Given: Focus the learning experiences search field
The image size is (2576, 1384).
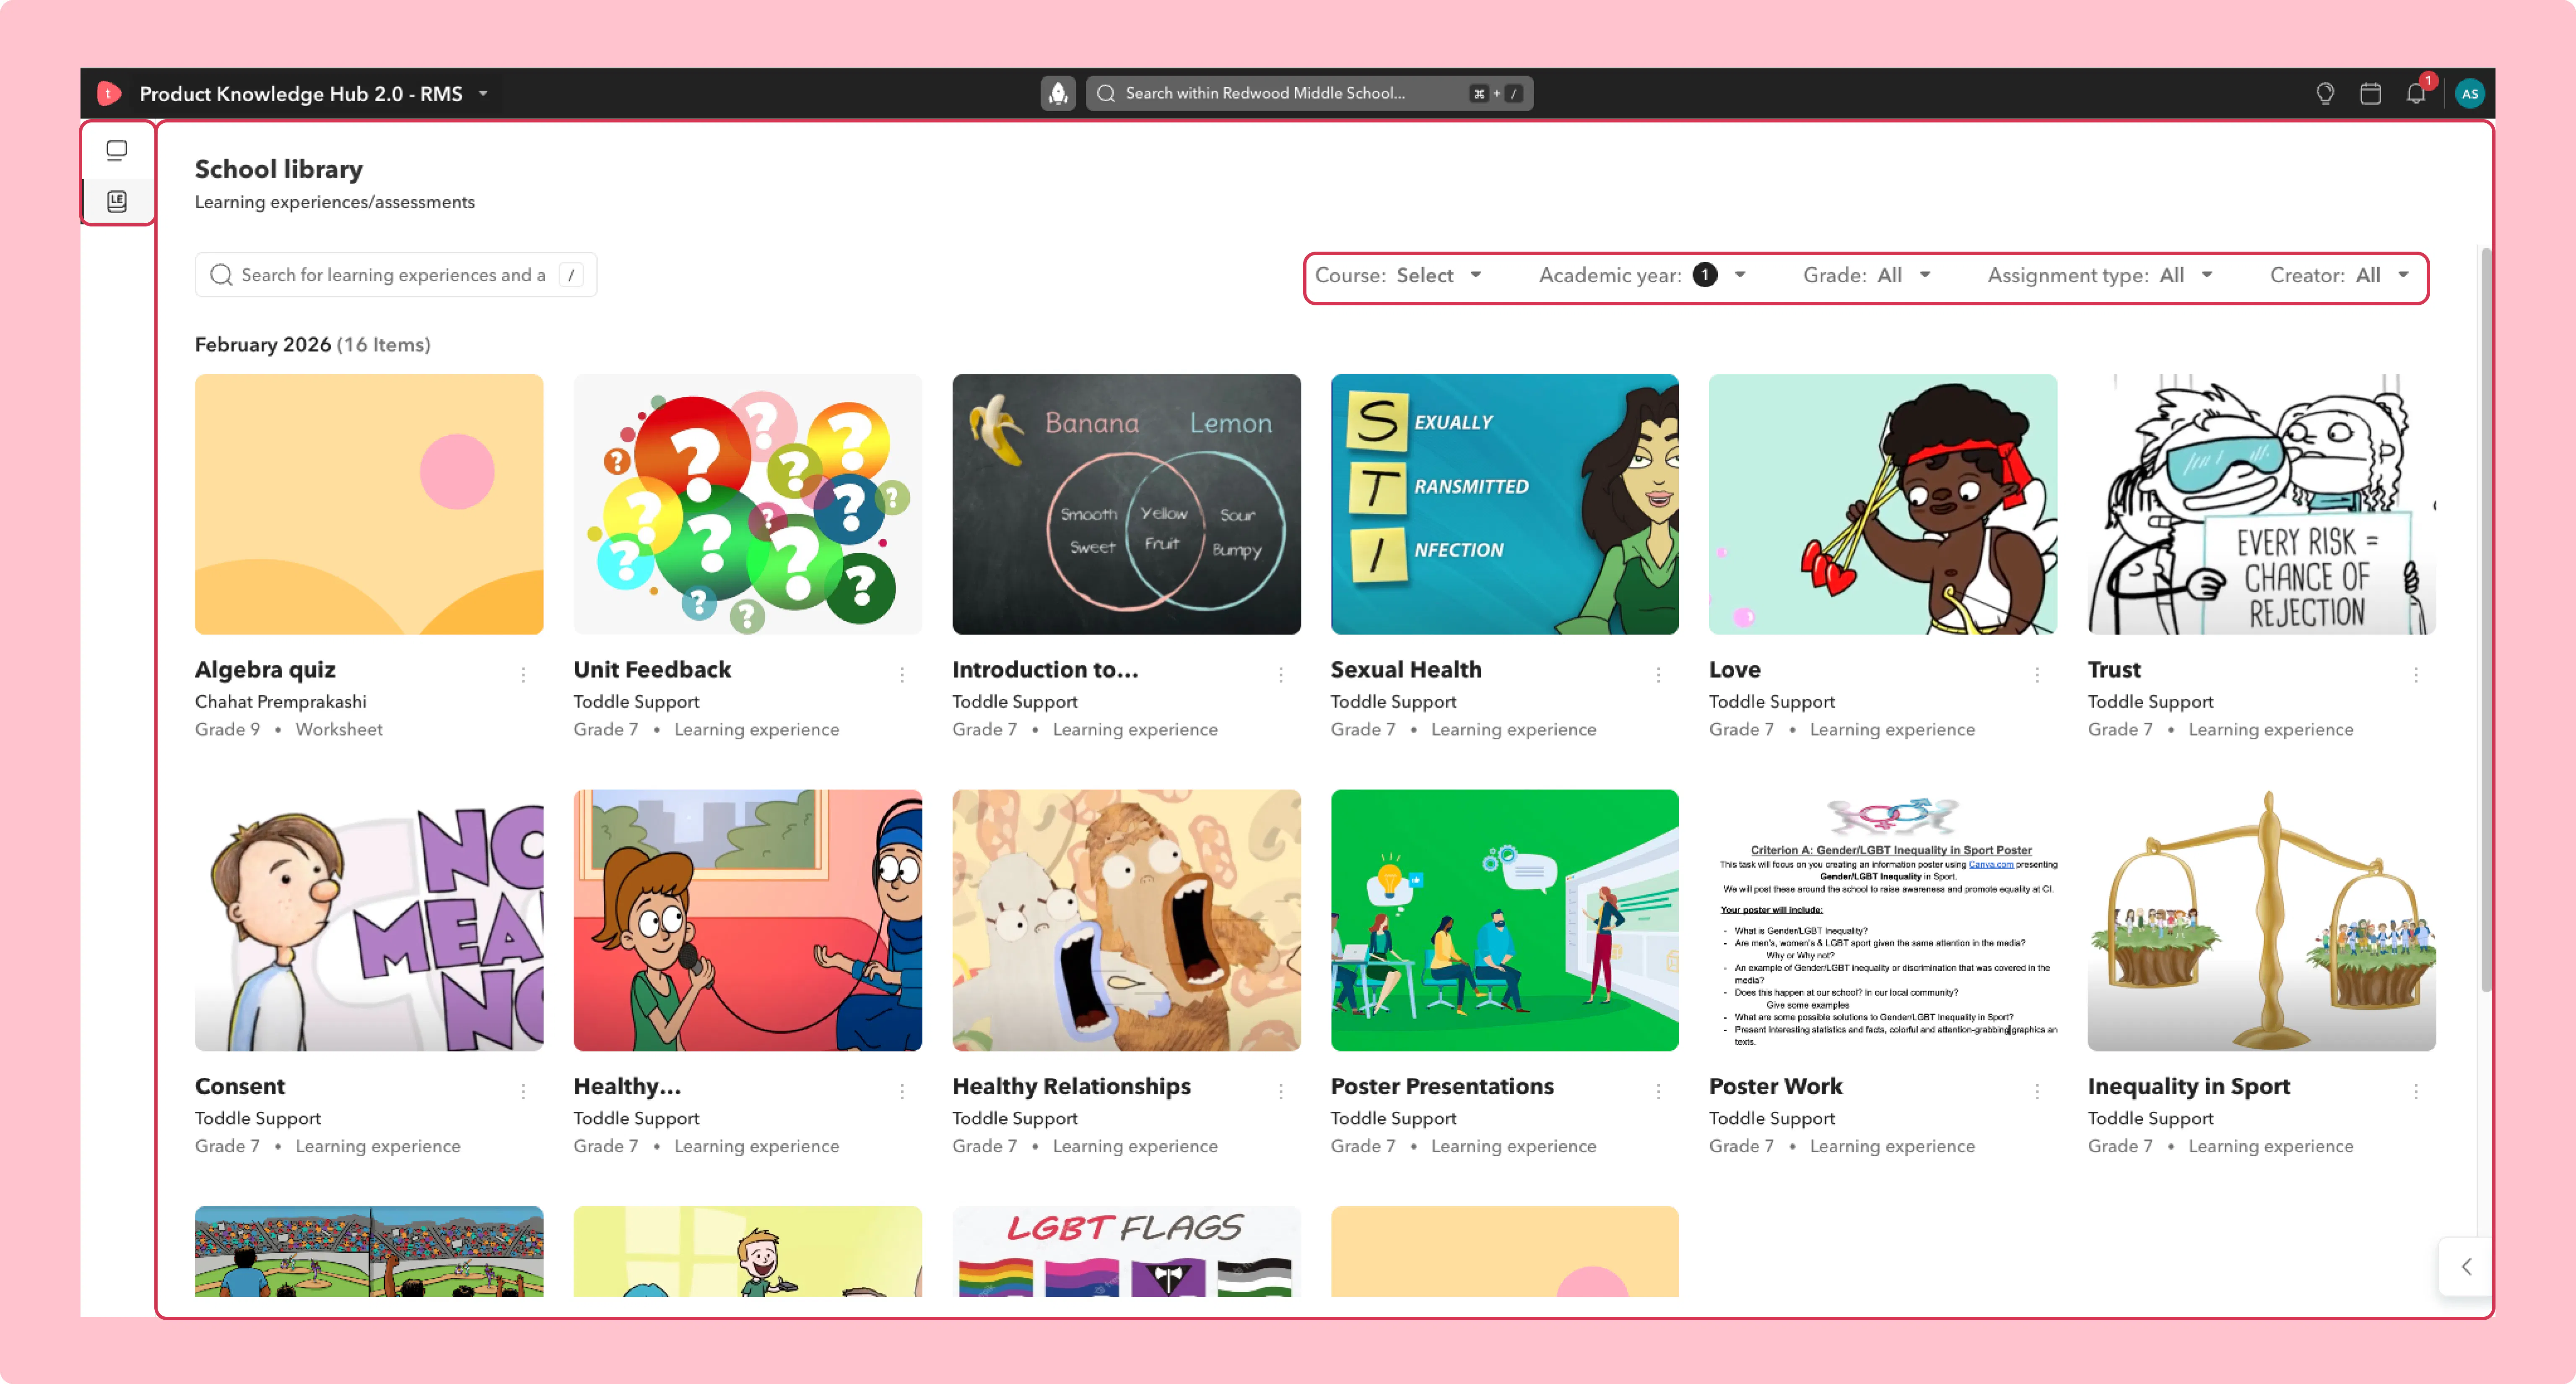Looking at the screenshot, I should point(396,275).
